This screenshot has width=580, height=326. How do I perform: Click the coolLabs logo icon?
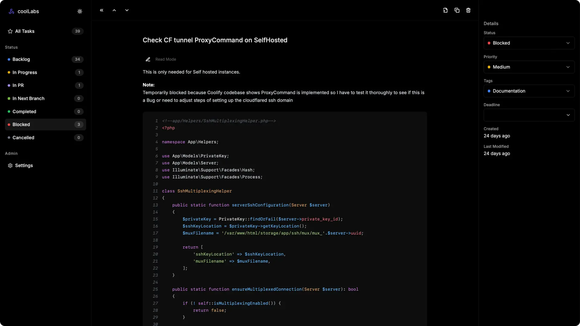(11, 11)
